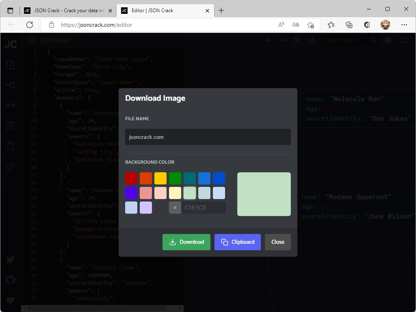Pick the pale yellow color swatch
This screenshot has width=416, height=312.
coord(175,193)
